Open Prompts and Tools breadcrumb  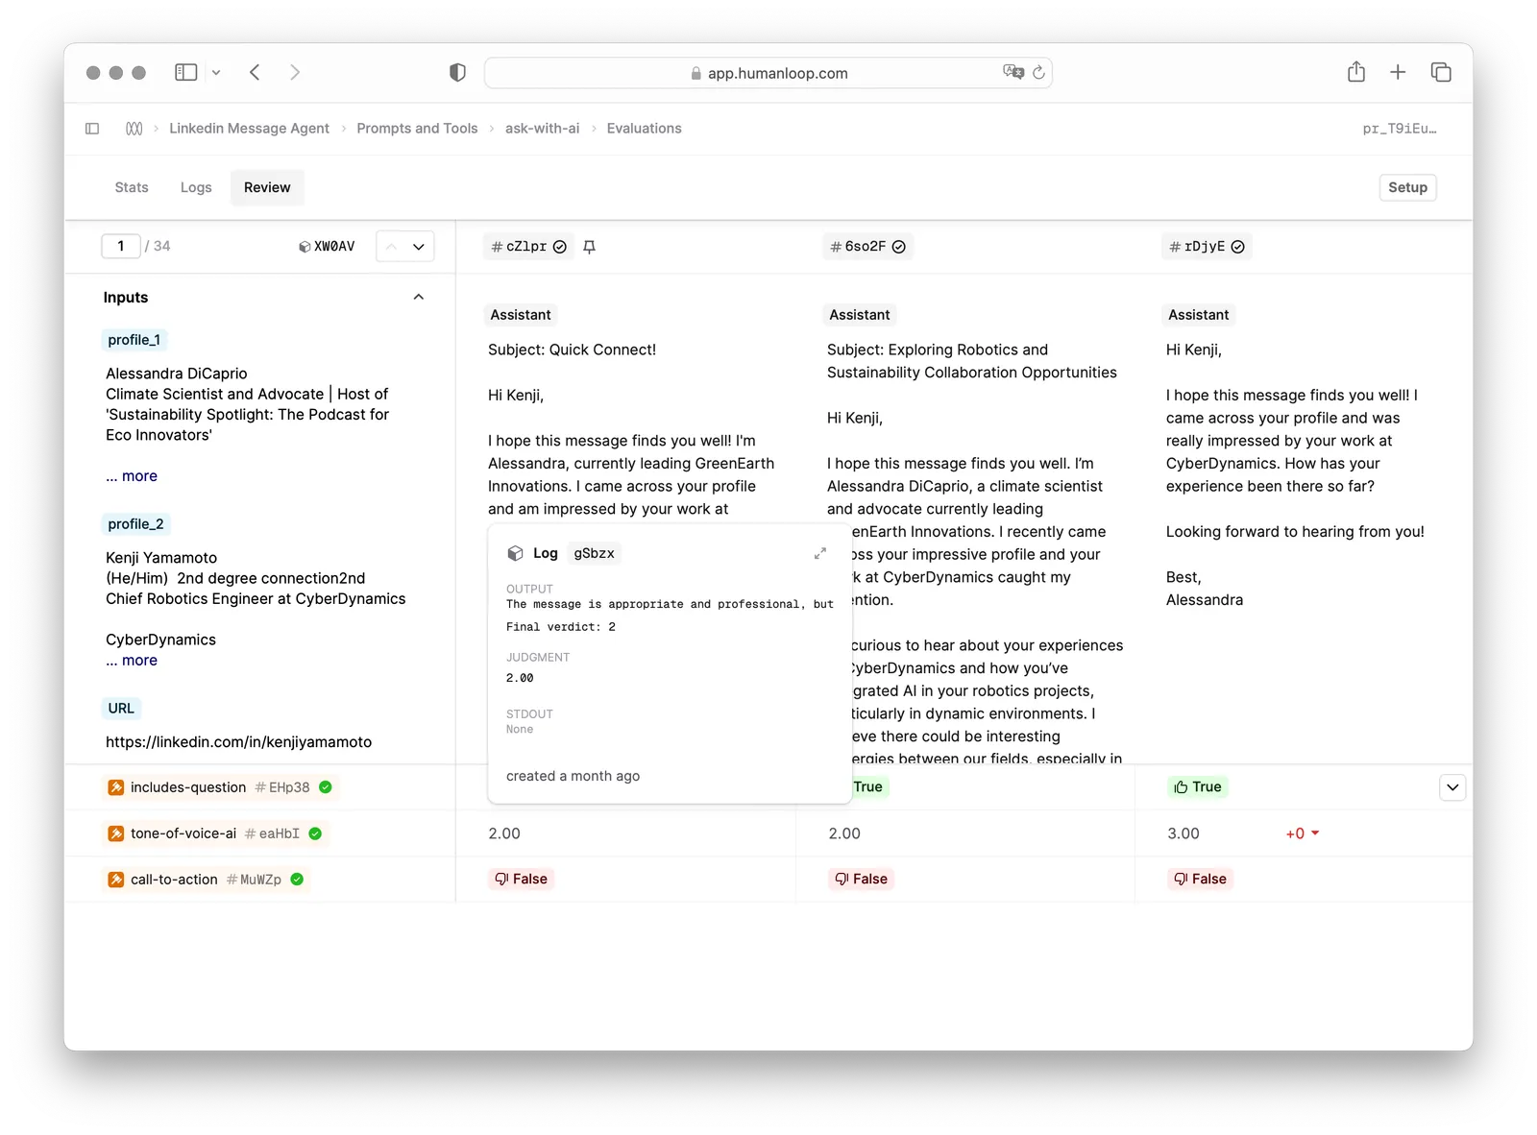click(x=417, y=129)
